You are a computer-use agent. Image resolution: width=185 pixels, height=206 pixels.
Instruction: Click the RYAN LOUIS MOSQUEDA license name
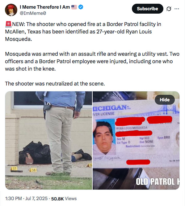point(132,128)
